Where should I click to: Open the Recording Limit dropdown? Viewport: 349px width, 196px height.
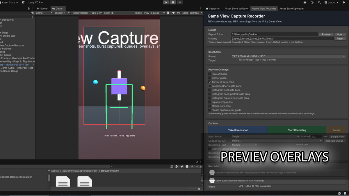tap(244, 145)
